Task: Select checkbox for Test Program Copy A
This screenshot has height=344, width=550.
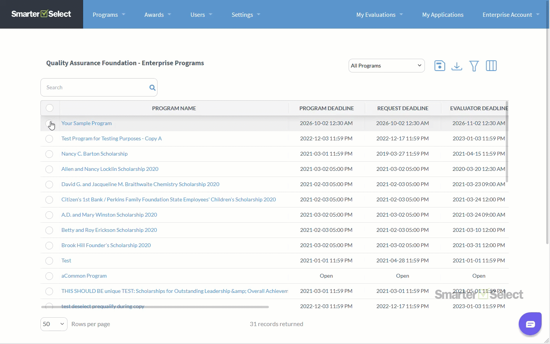Action: 49,138
